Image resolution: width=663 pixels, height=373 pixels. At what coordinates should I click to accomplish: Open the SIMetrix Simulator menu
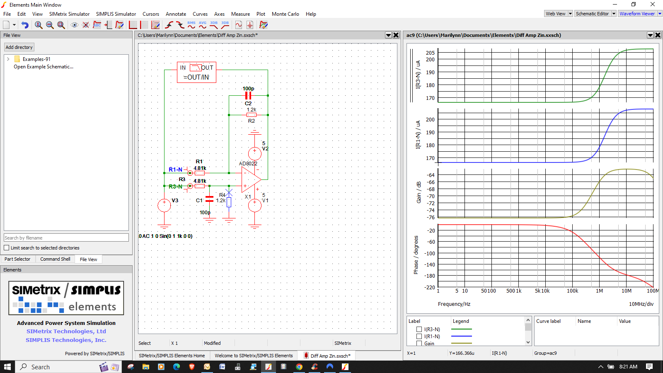69,14
